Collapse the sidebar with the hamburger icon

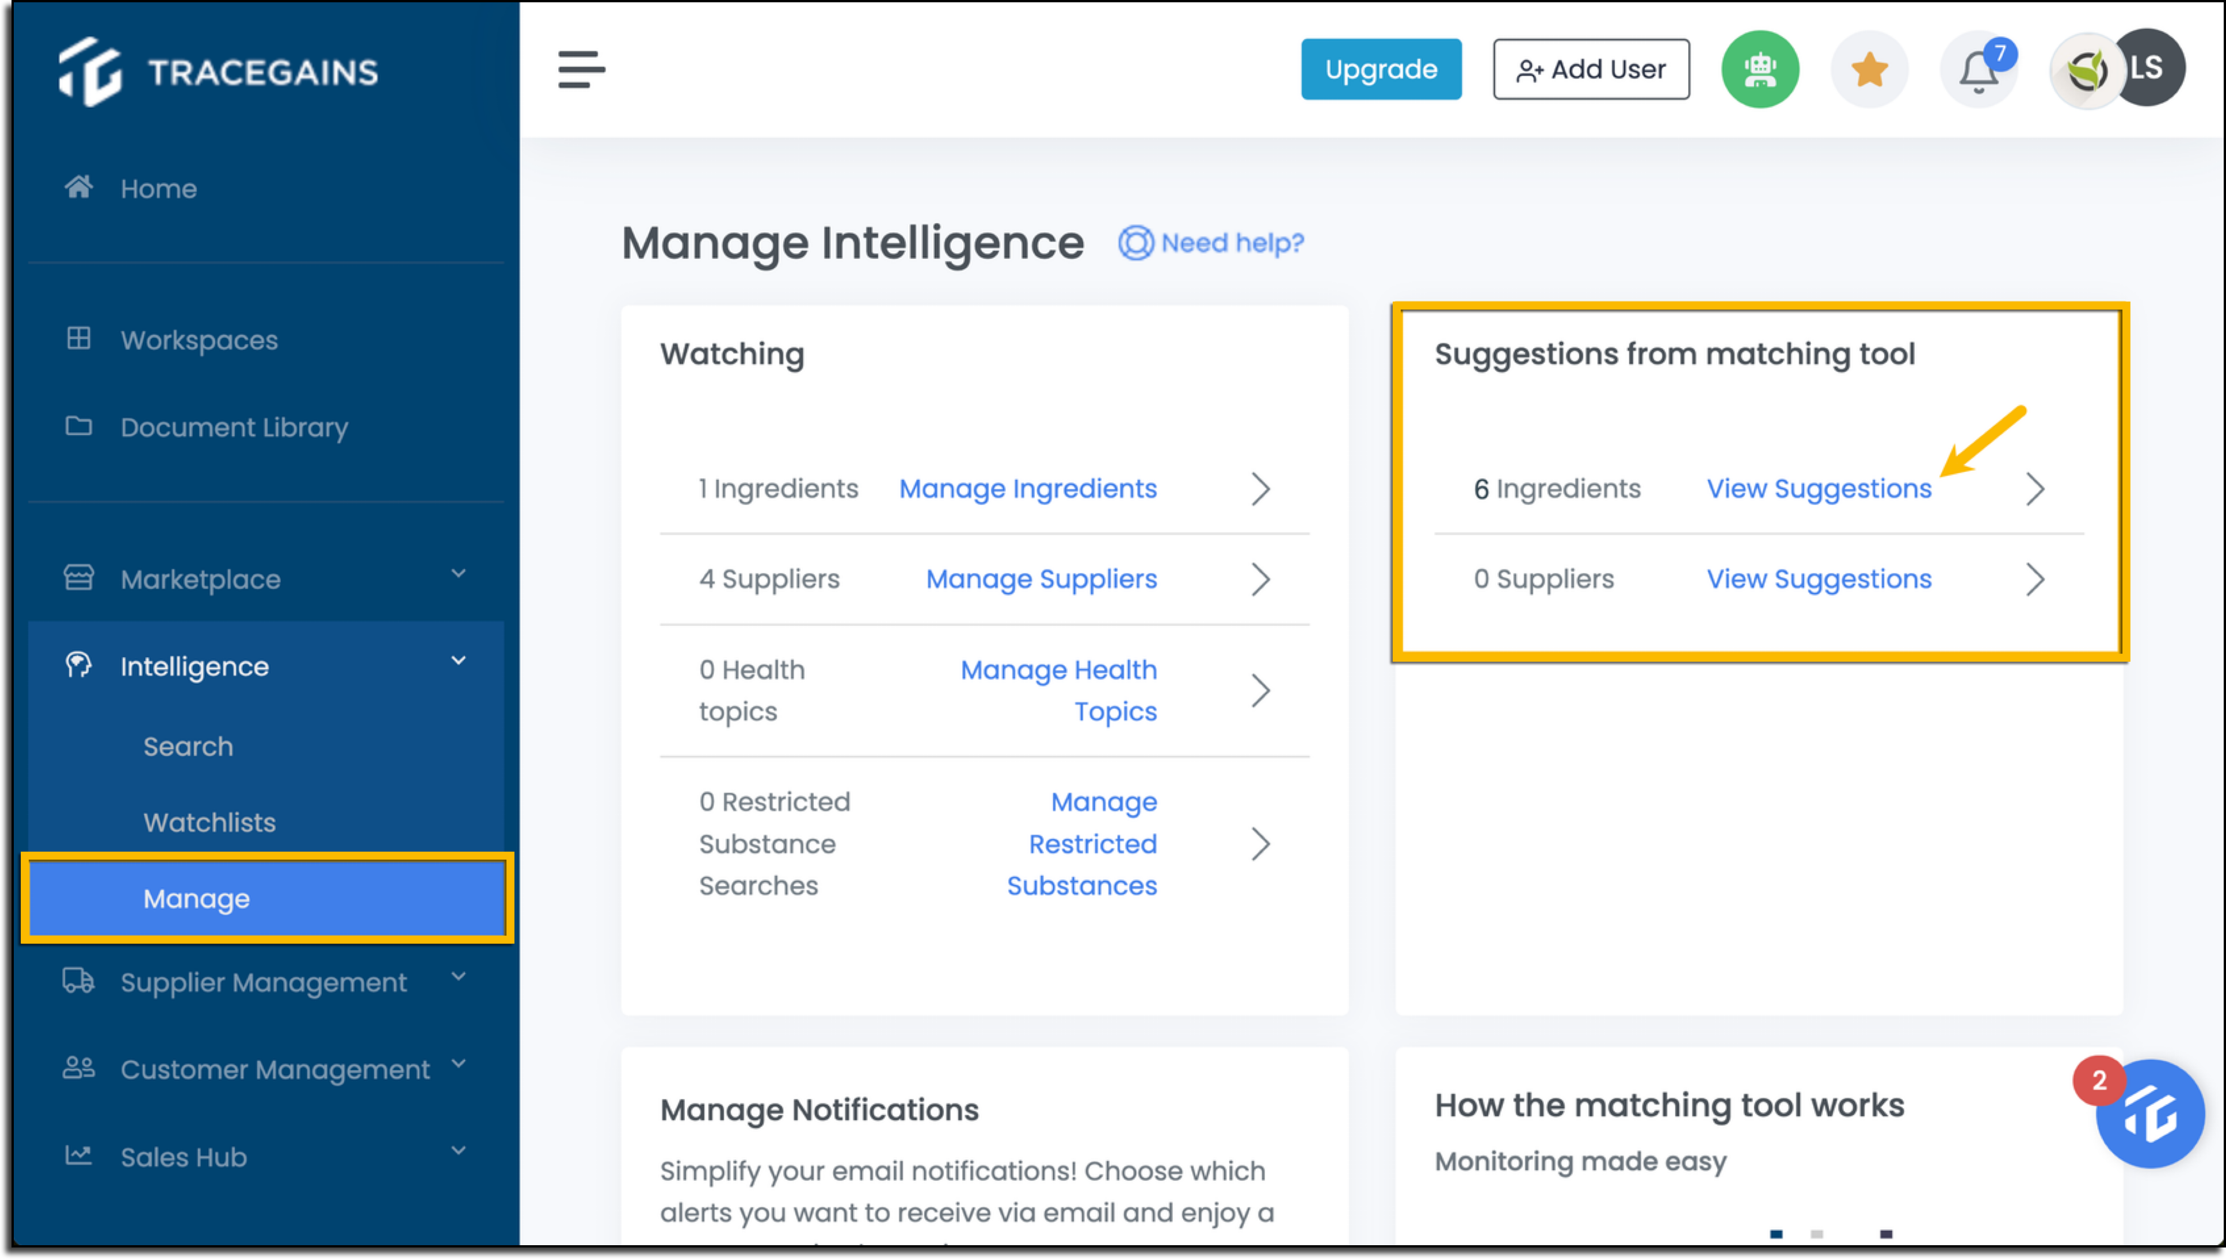581,69
